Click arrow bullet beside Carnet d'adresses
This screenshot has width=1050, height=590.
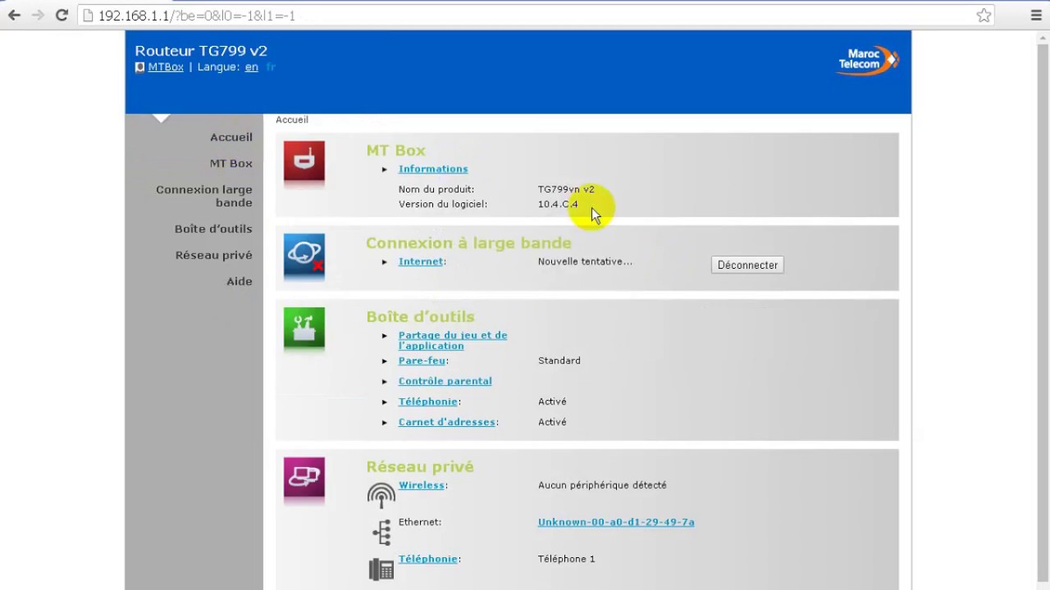(x=385, y=423)
